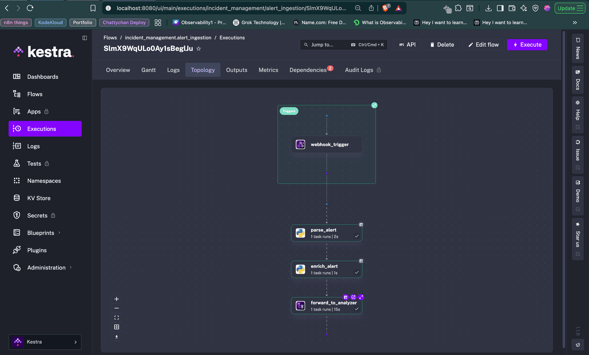Expand the Administration menu
Screen dimensions: 589x355
(46, 267)
